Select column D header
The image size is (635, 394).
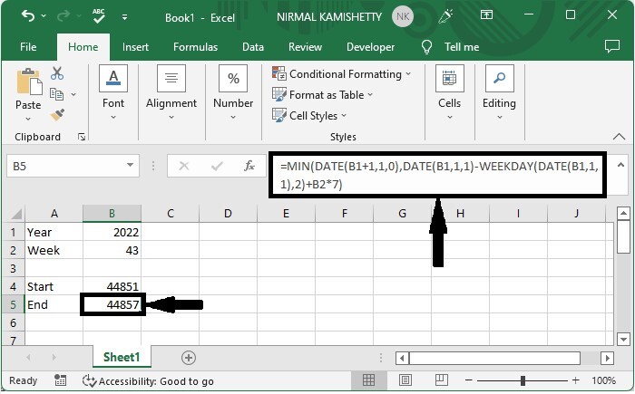(x=228, y=213)
